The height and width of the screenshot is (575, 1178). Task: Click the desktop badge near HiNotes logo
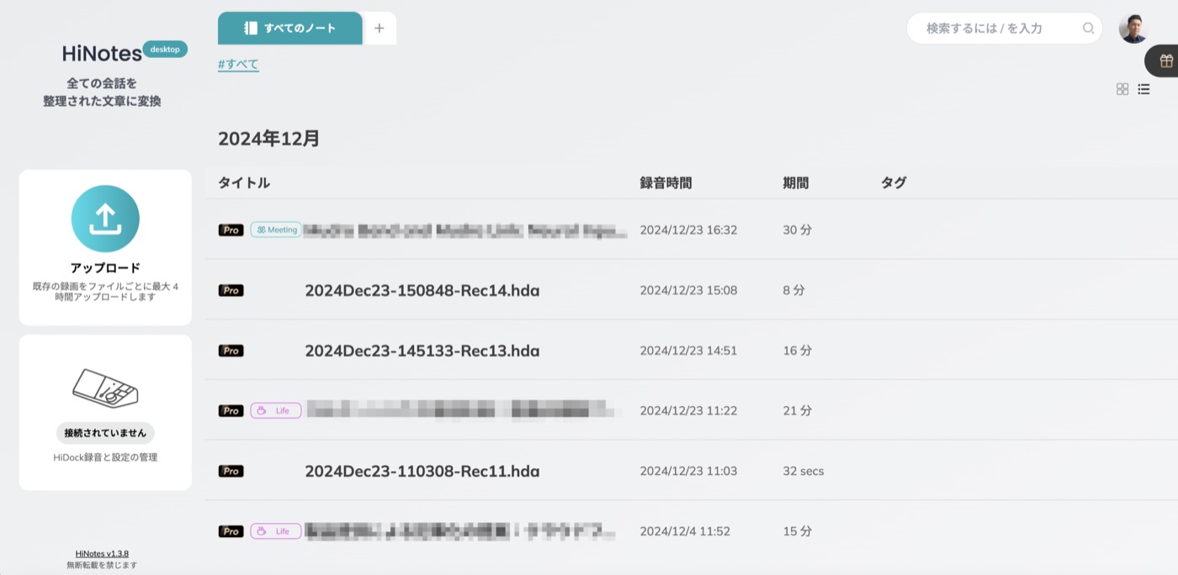point(165,50)
